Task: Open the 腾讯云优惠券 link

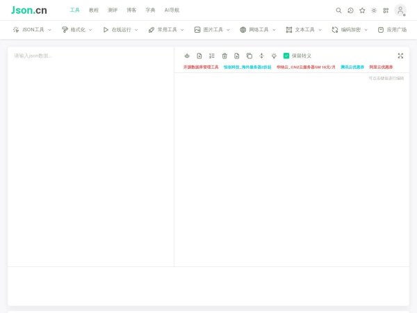Action: pyautogui.click(x=352, y=67)
